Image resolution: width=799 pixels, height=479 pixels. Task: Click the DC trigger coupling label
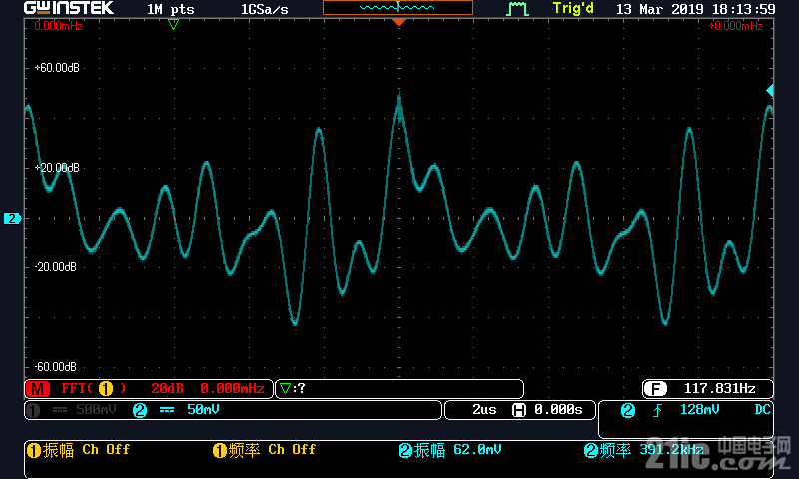762,410
